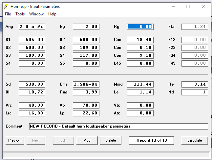Click the Hornresp lightning bolt title icon

click(6, 7)
